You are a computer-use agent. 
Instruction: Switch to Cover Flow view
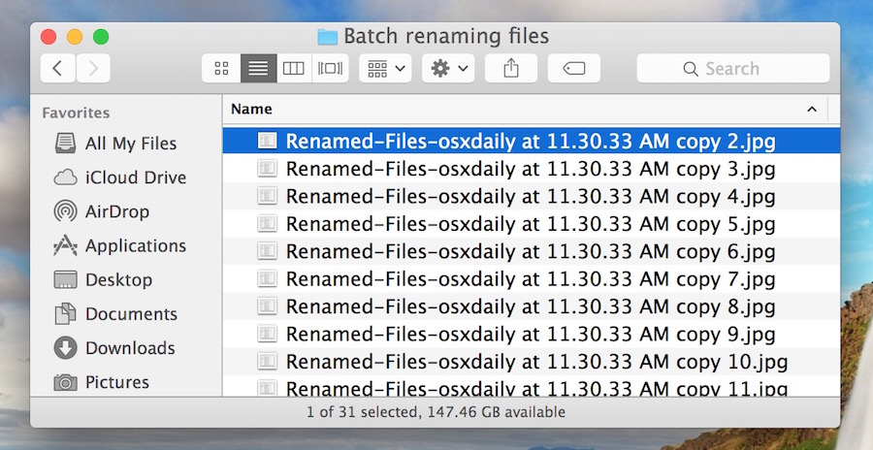coord(330,69)
